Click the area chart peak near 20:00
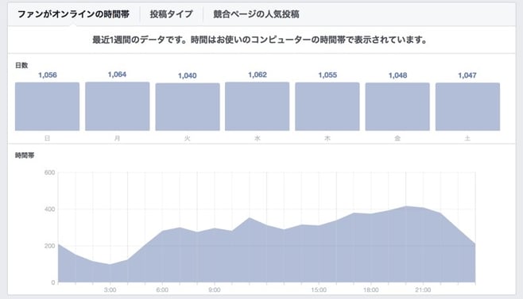This screenshot has height=299, width=523. pyautogui.click(x=406, y=206)
